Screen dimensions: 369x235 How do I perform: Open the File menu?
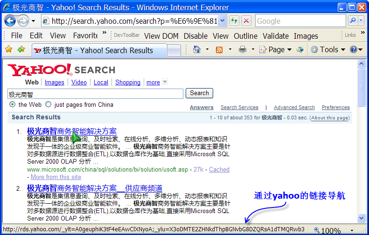[x=16, y=35]
